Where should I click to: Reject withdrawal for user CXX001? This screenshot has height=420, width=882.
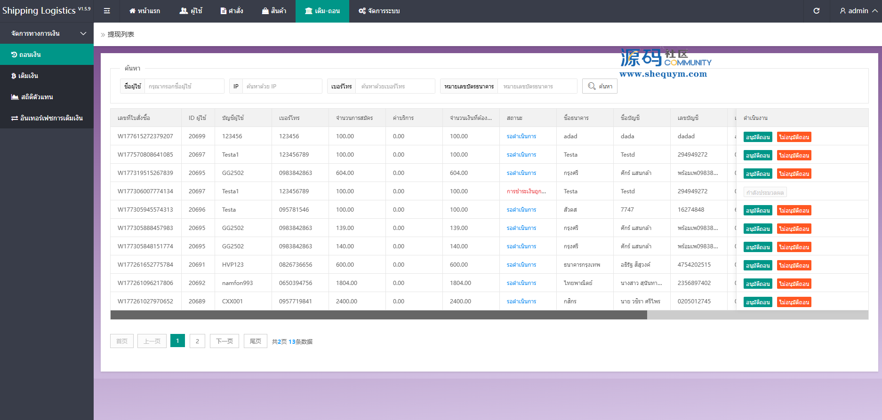click(794, 302)
